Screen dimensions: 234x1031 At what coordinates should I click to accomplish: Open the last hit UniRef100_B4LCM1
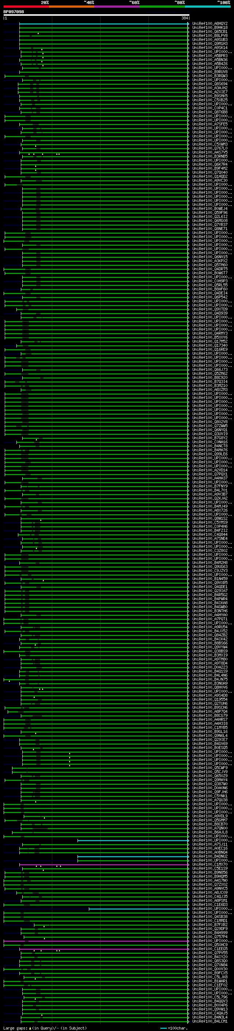(x=210, y=1021)
